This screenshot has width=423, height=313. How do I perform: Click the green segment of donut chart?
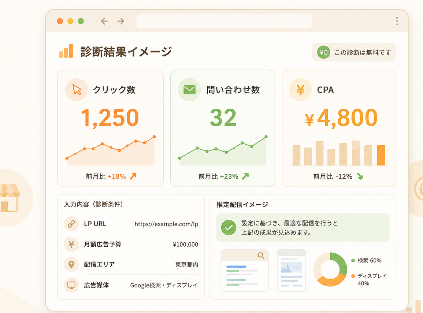point(341,263)
